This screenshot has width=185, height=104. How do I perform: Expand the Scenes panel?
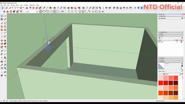point(171,60)
